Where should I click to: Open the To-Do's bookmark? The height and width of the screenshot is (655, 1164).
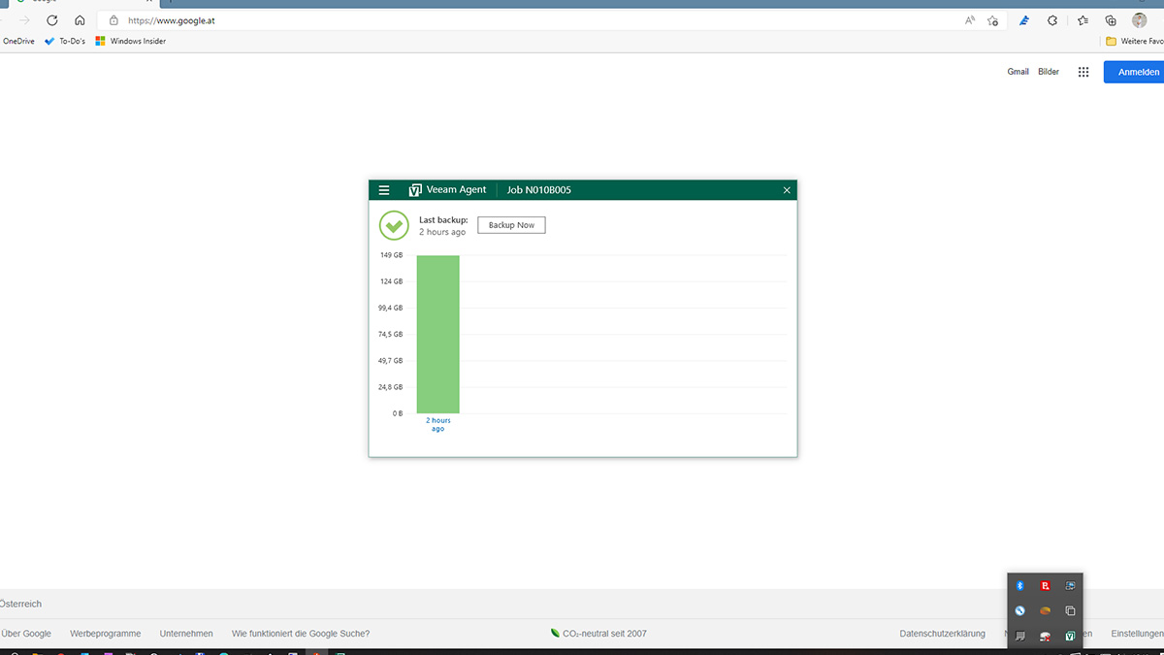[x=65, y=42]
